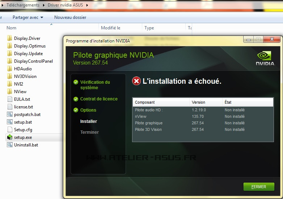The height and width of the screenshot is (199, 283).
Task: Select the Pilote audio HD row
Action: point(203,110)
